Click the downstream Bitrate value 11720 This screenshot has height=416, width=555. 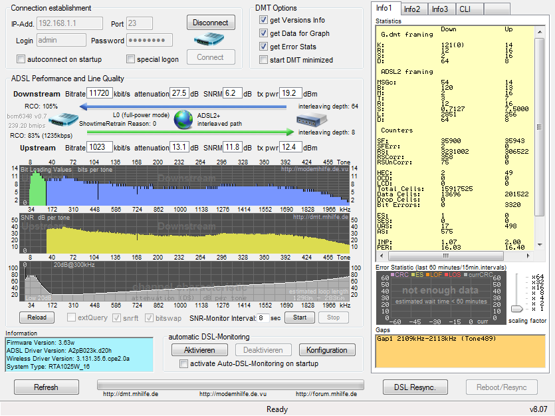pos(100,93)
